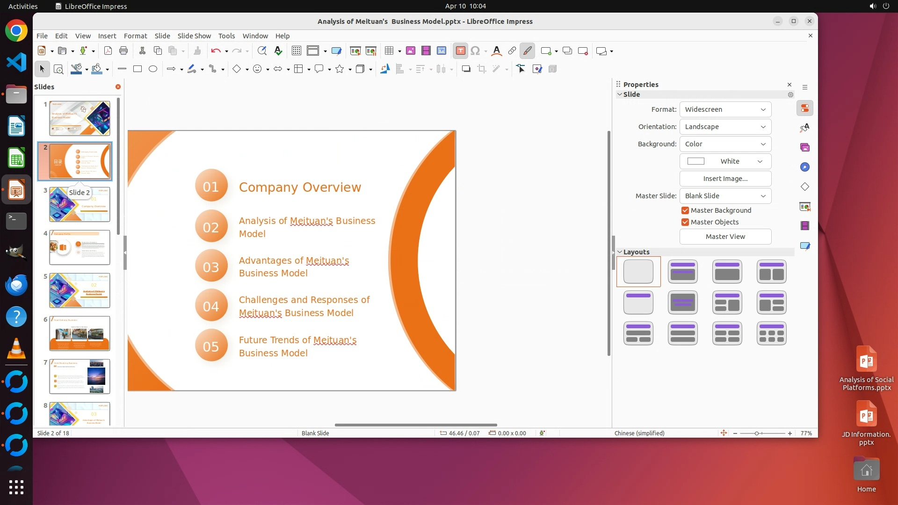Click the Insert Text Box icon
This screenshot has width=898, height=505.
[460, 51]
